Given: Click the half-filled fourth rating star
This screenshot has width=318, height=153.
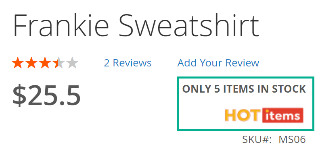Looking at the screenshot, I should pos(59,62).
